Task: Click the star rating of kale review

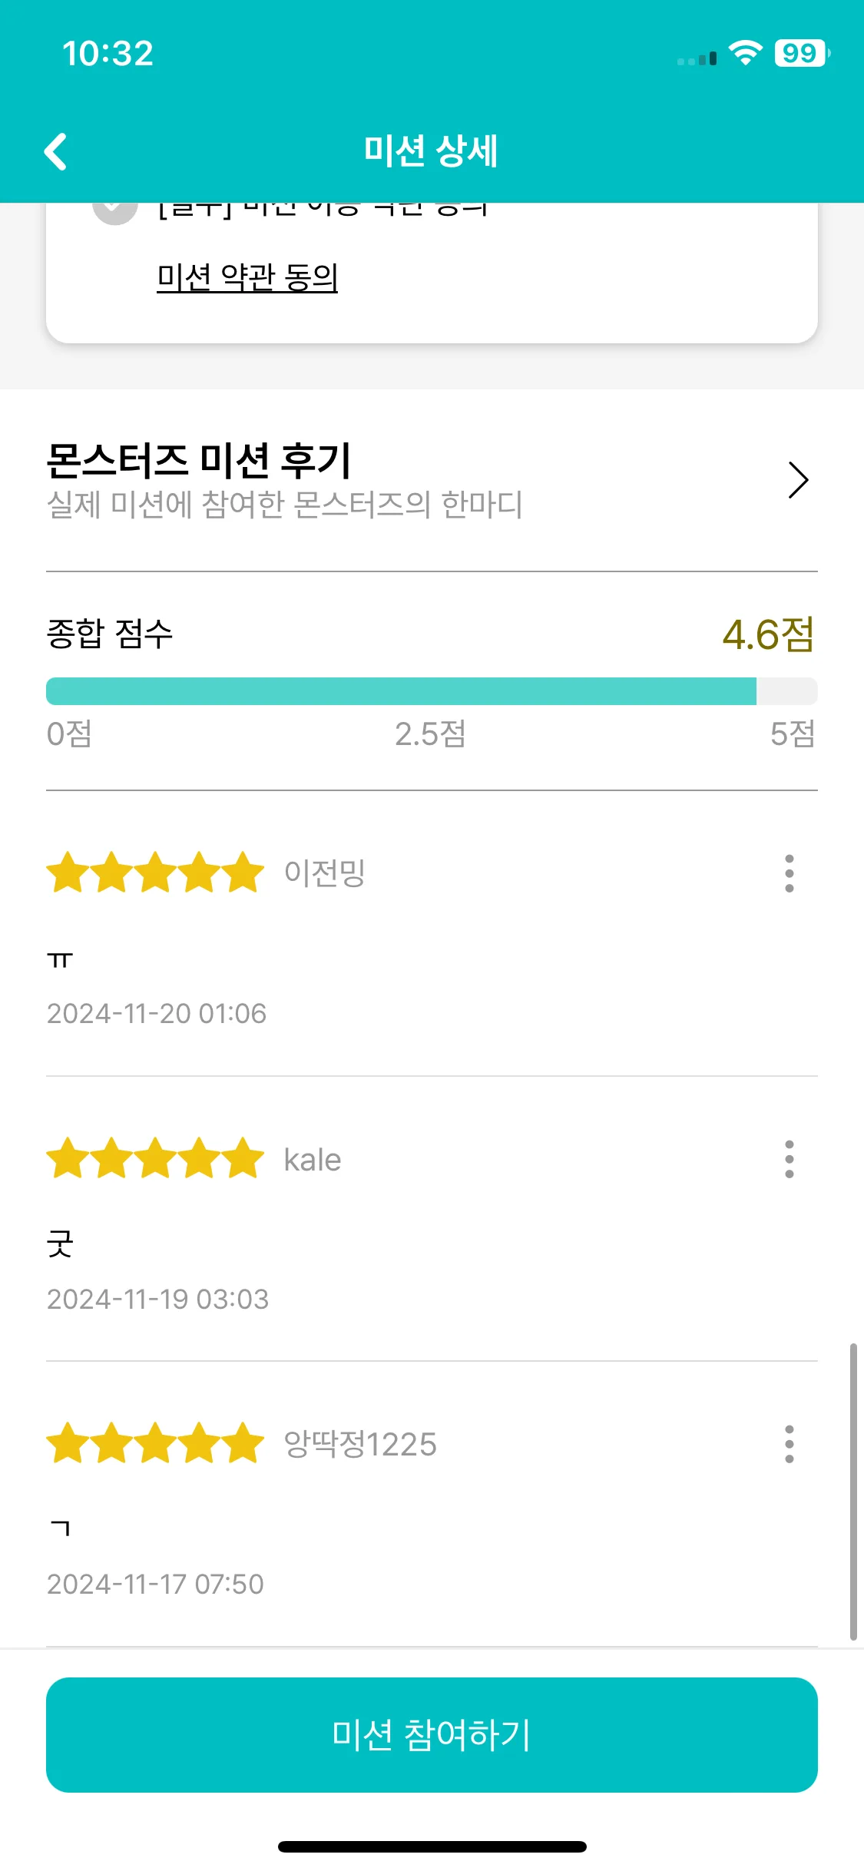Action: (x=155, y=1158)
